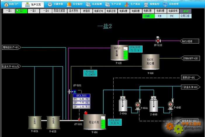This screenshot has height=137, width=205.
Task: Click the LICA_5102 level reading box
Action: point(115,122)
